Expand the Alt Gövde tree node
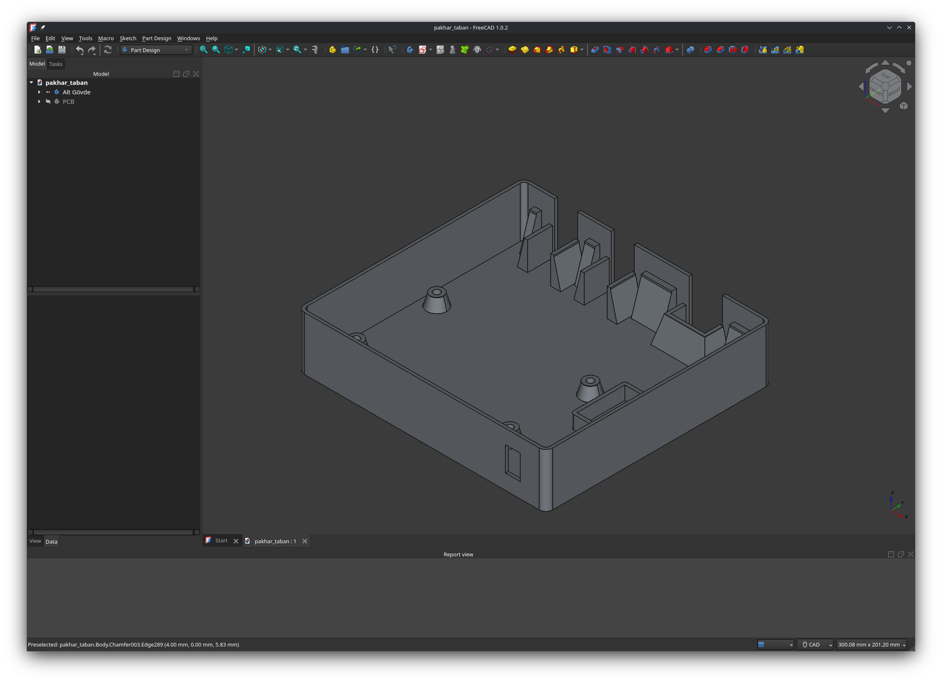The height and width of the screenshot is (683, 942). click(x=39, y=92)
